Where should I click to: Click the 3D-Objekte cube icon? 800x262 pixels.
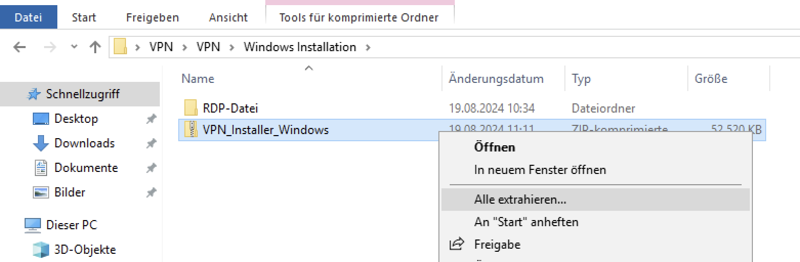[41, 250]
